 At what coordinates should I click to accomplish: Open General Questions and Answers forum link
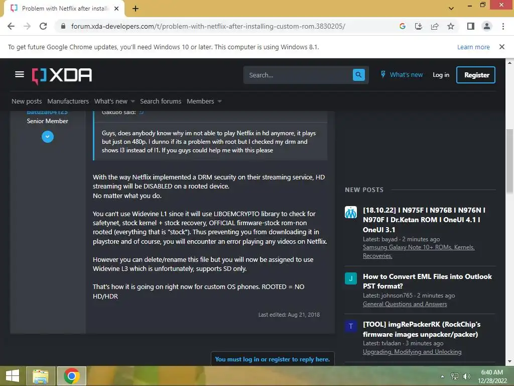(x=405, y=304)
